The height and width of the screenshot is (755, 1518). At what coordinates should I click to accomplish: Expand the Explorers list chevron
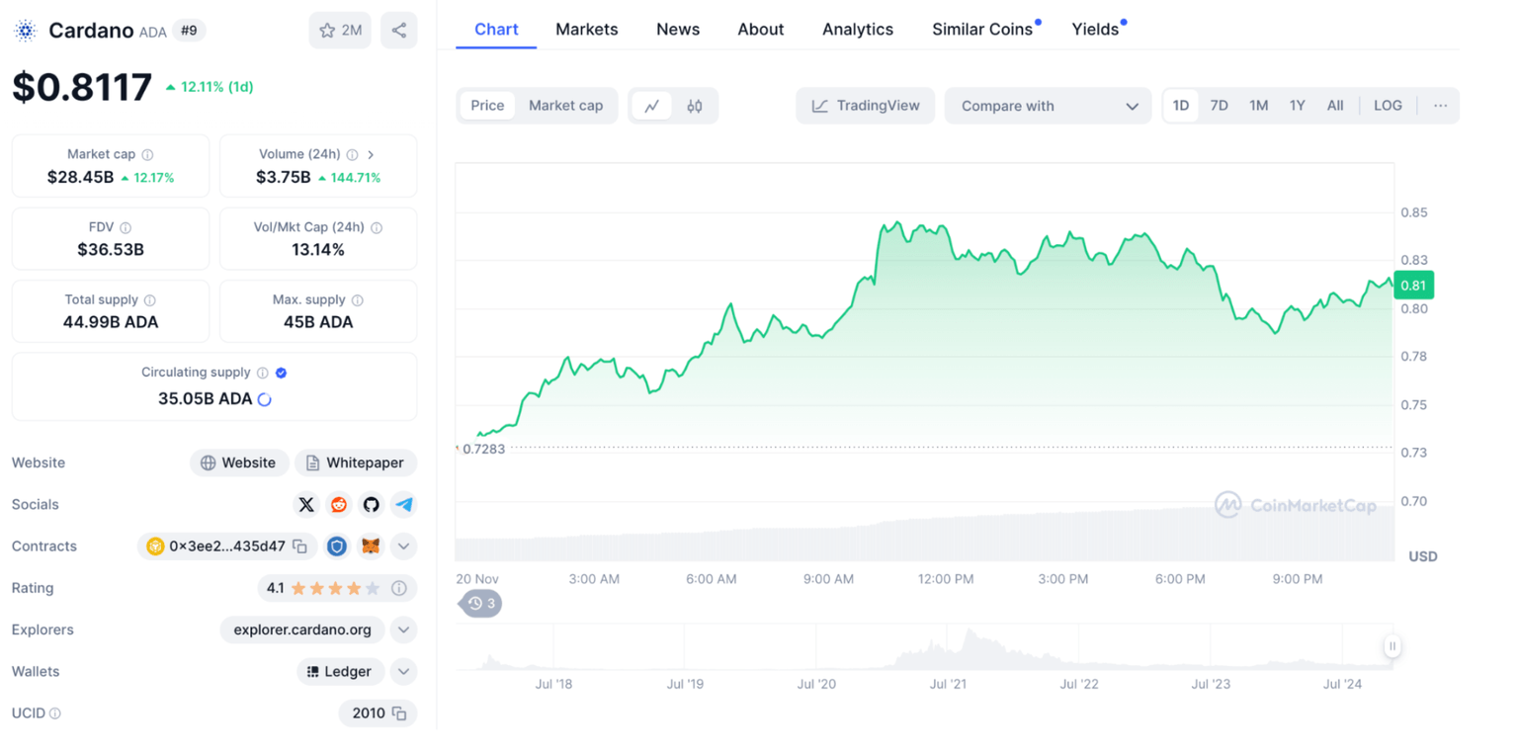point(403,629)
